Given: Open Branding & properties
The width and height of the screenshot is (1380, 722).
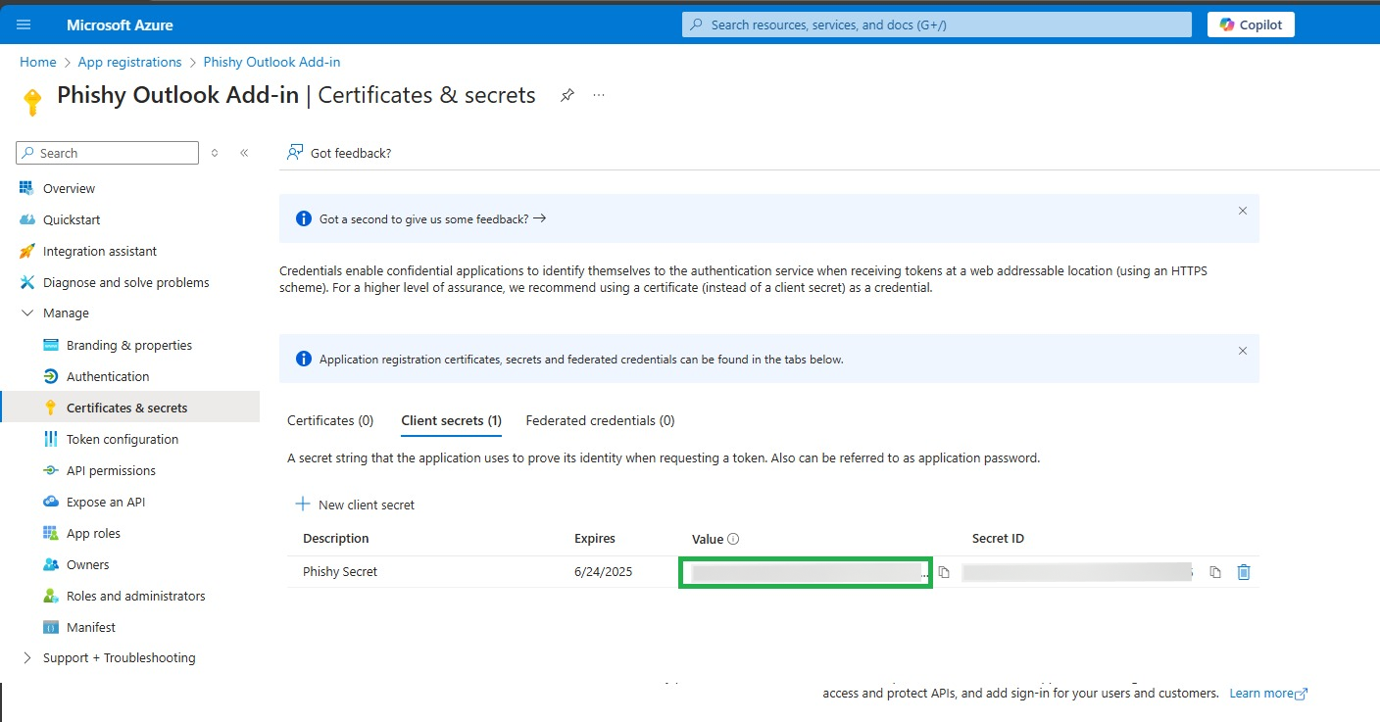Looking at the screenshot, I should tap(129, 345).
